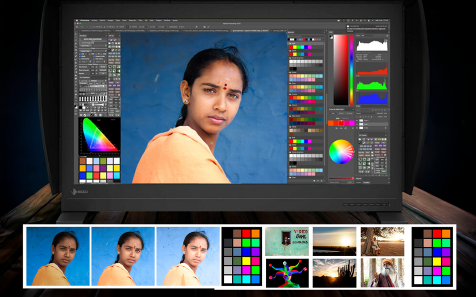Cancel the transform in the options bar
Viewport: 476px width, 297px height.
click(205, 27)
